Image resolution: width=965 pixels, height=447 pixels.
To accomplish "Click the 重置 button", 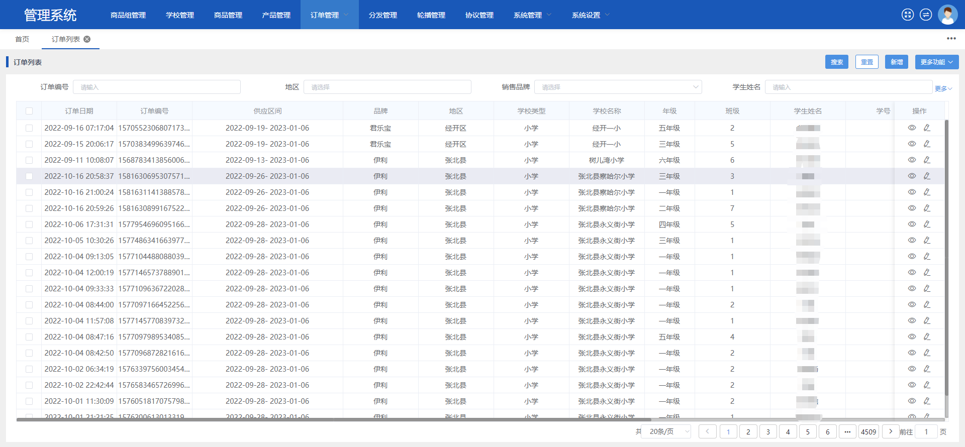I will click(x=867, y=62).
